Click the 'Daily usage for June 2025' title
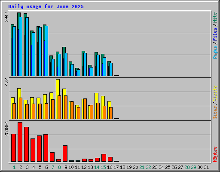This screenshot has height=172, width=220. (x=46, y=6)
